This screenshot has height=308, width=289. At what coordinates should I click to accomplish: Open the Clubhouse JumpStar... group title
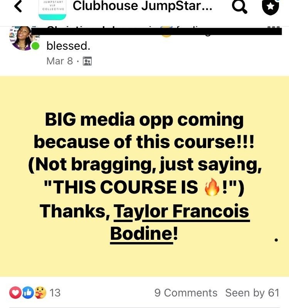142,6
